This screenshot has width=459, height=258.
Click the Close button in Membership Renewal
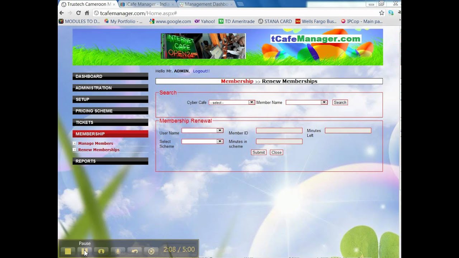coord(276,152)
